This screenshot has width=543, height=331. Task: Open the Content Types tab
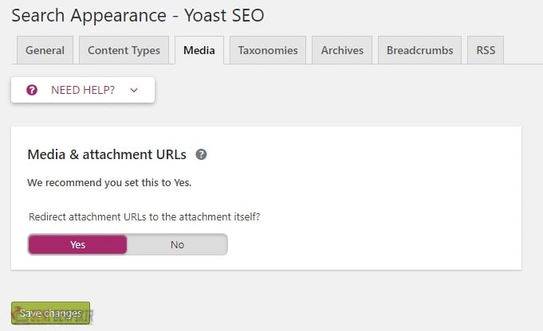[124, 50]
